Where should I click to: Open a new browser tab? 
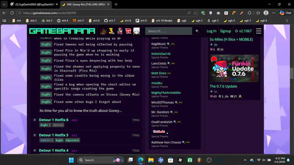point(116,4)
